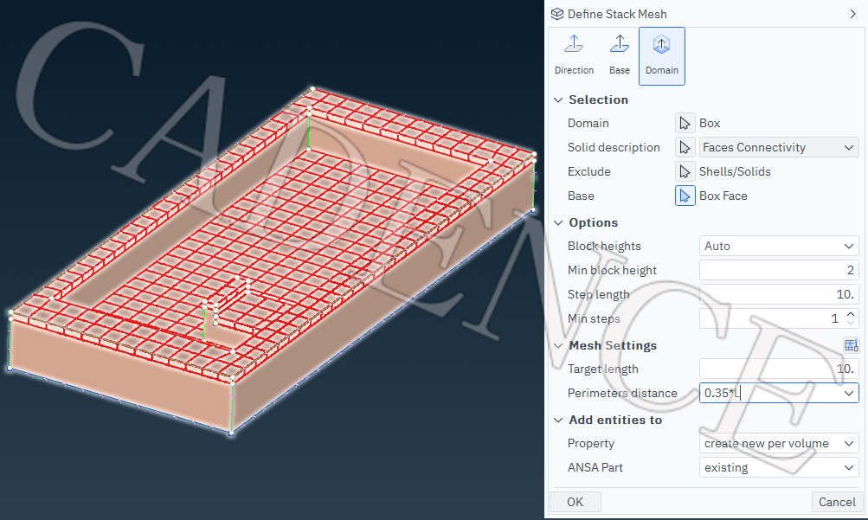
Task: Click the Target length input field
Action: pos(779,369)
